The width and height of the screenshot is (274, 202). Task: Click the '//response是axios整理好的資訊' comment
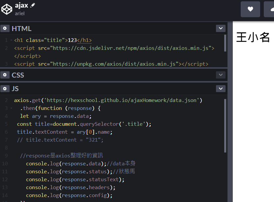[62, 156]
